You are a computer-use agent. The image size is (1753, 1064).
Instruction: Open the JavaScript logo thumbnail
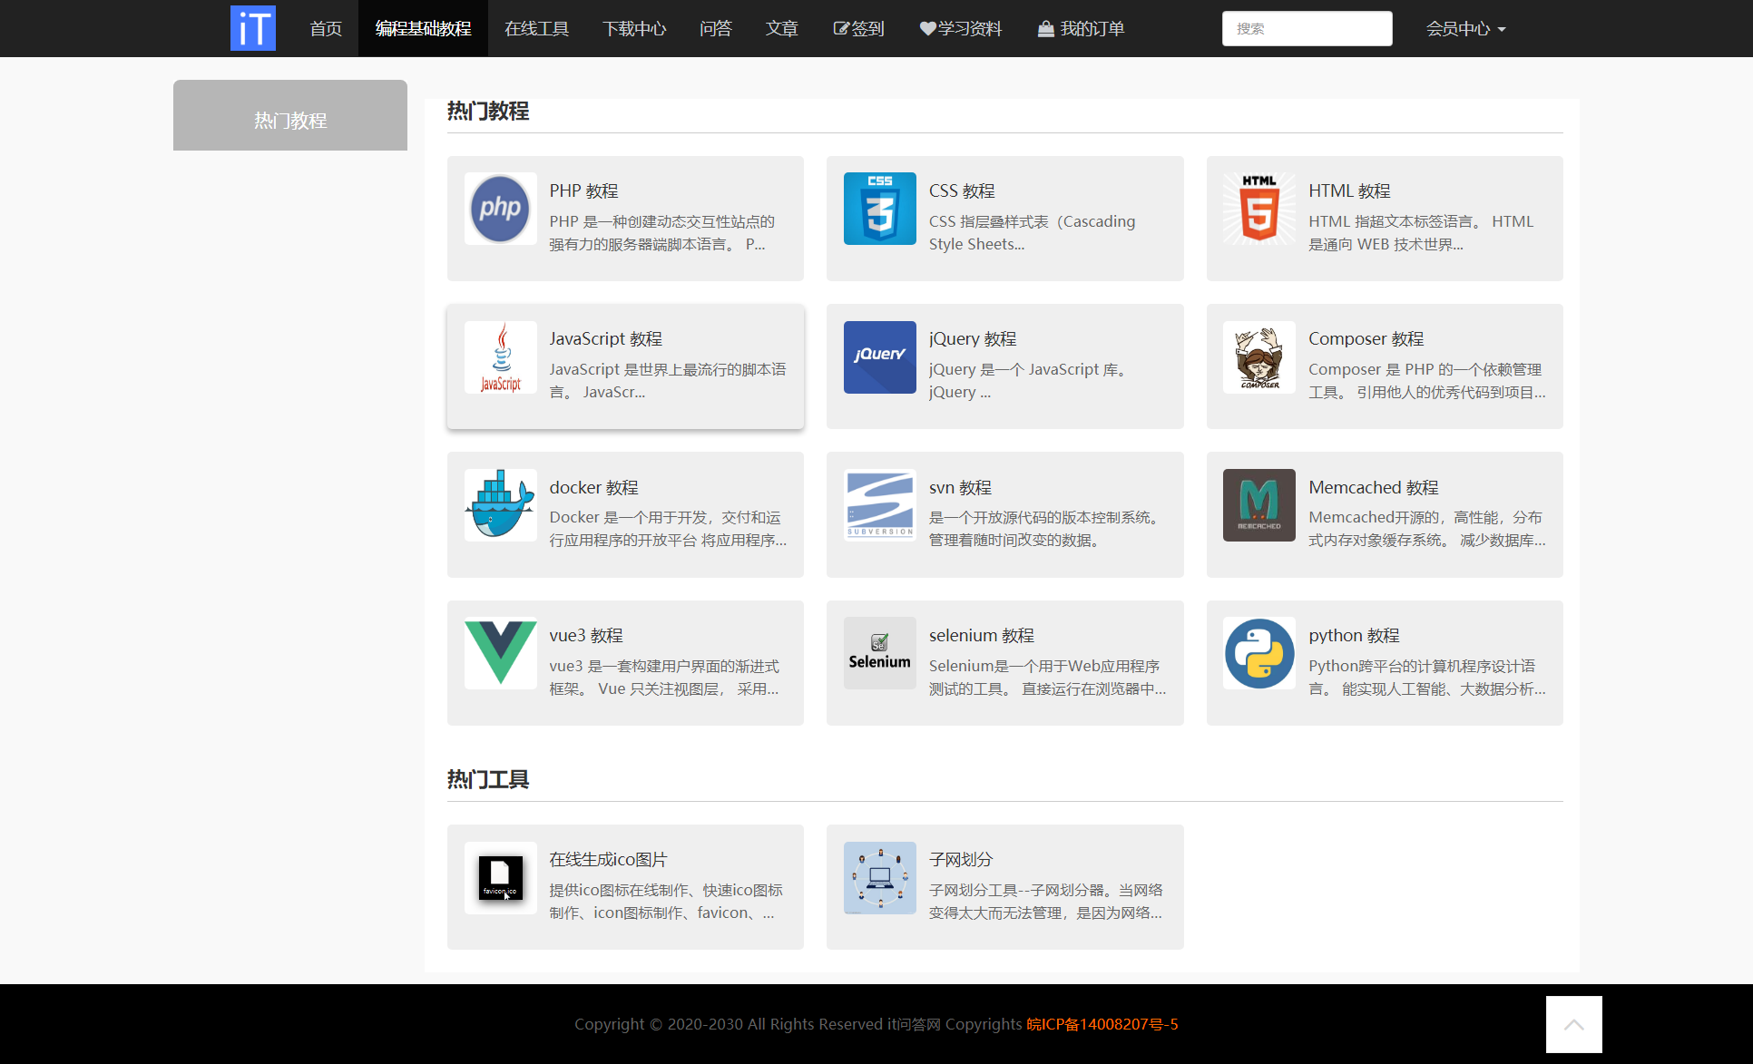[x=501, y=357]
